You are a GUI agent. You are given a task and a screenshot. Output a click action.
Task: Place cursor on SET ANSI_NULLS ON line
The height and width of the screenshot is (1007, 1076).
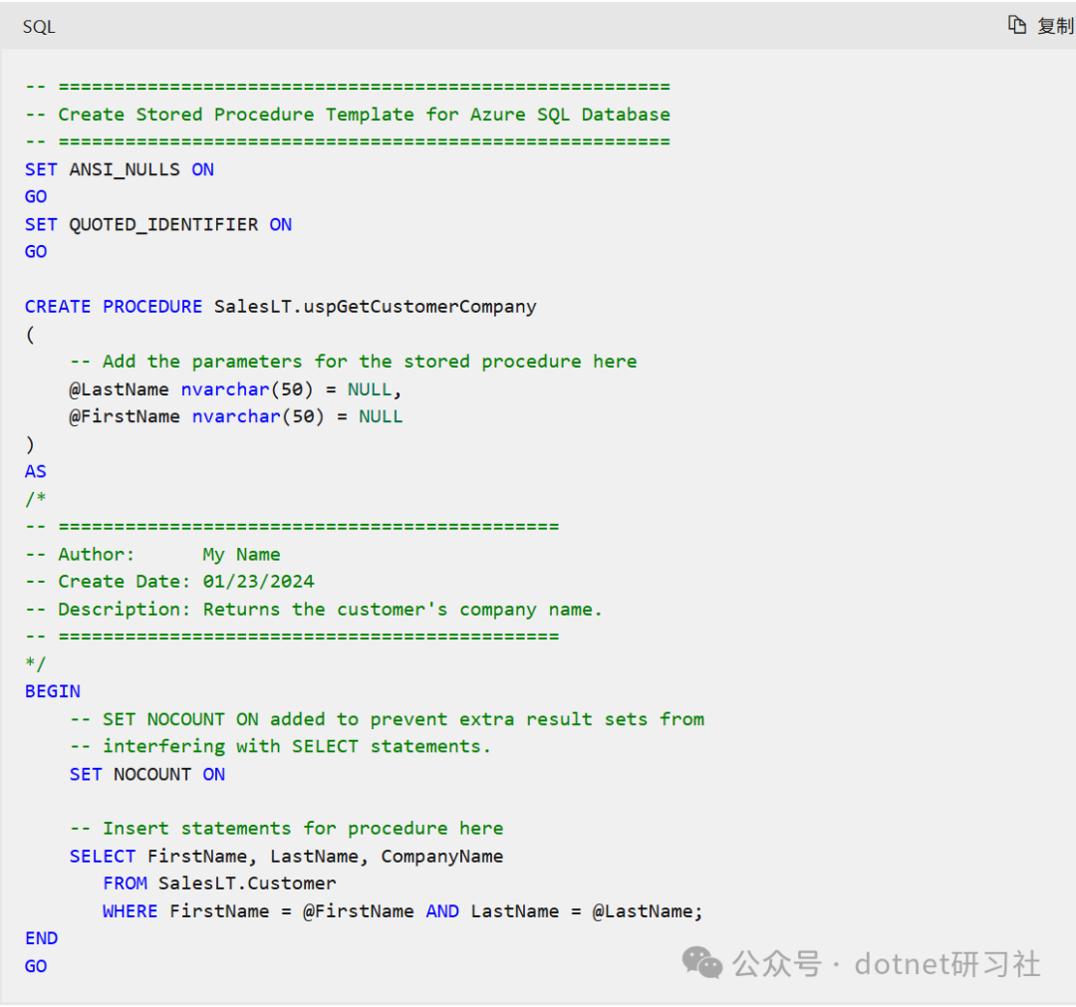coord(120,169)
